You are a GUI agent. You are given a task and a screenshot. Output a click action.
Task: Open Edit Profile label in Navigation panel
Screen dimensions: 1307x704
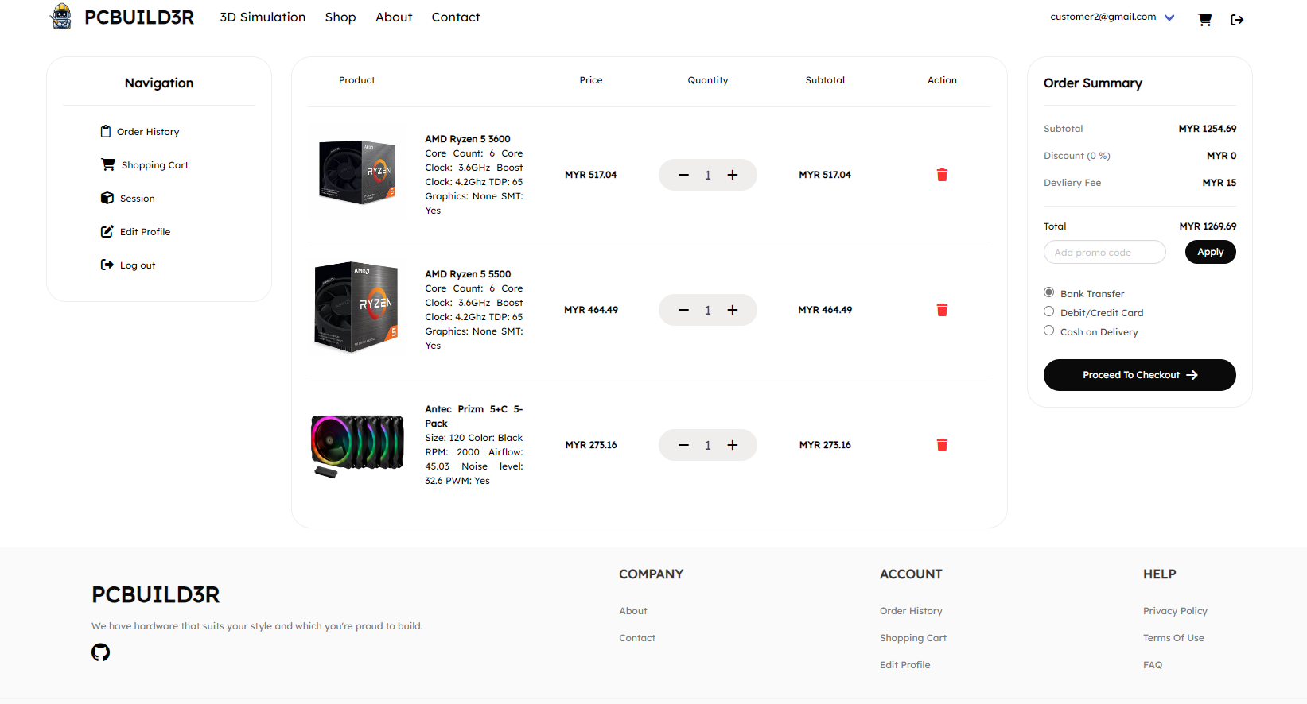(x=145, y=232)
